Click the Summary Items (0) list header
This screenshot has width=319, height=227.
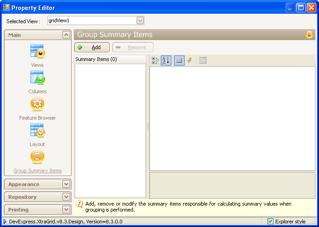tap(110, 59)
